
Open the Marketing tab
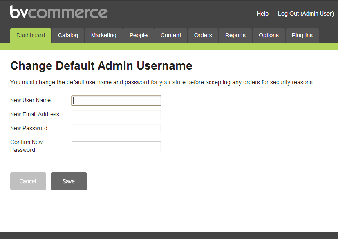tap(104, 35)
